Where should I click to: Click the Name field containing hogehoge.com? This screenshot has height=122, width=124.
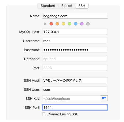pos(75,16)
